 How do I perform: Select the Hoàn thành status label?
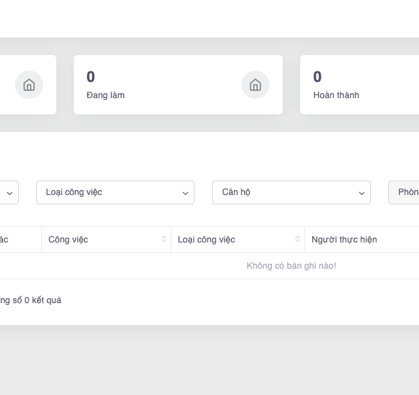336,95
